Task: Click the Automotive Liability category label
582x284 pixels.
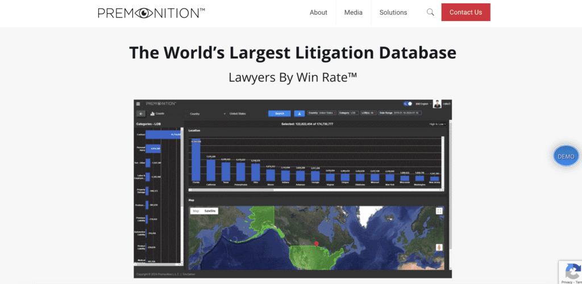Action: click(x=140, y=234)
